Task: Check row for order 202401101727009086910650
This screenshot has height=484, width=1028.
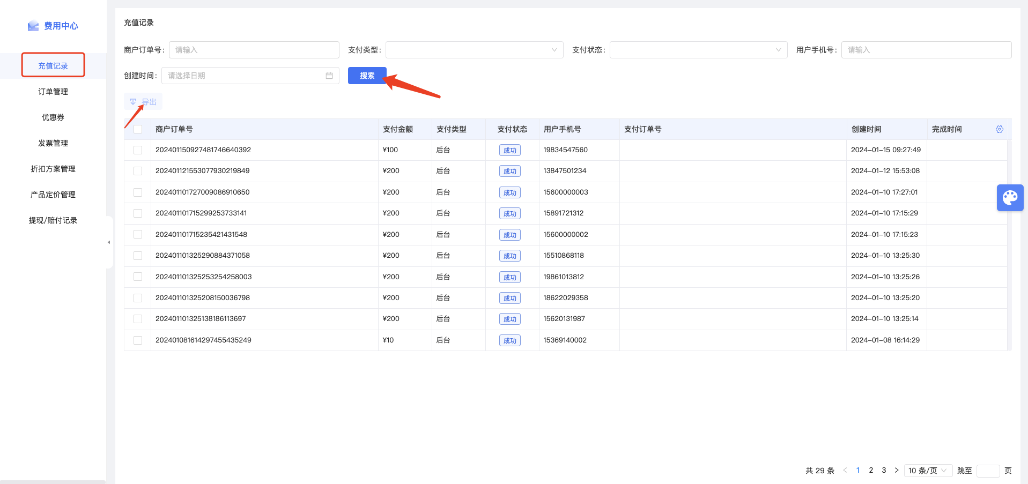Action: coord(138,192)
